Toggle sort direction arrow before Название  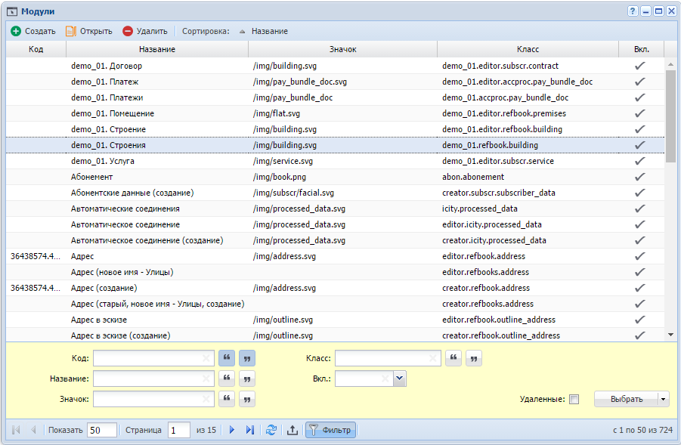(243, 31)
